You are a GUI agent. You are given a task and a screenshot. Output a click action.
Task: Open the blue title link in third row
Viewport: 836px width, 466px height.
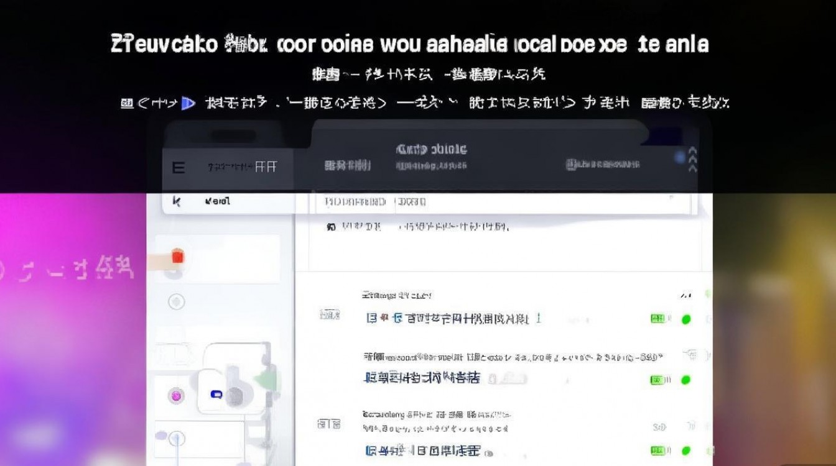coord(423,450)
